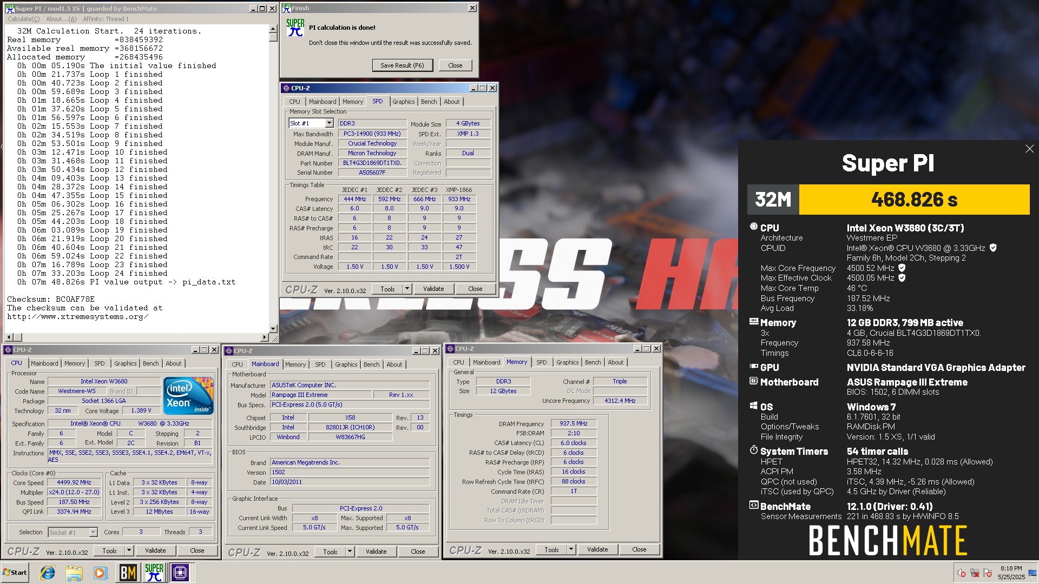Click BIOS Version field 1502
The height and width of the screenshot is (584, 1039).
(350, 472)
